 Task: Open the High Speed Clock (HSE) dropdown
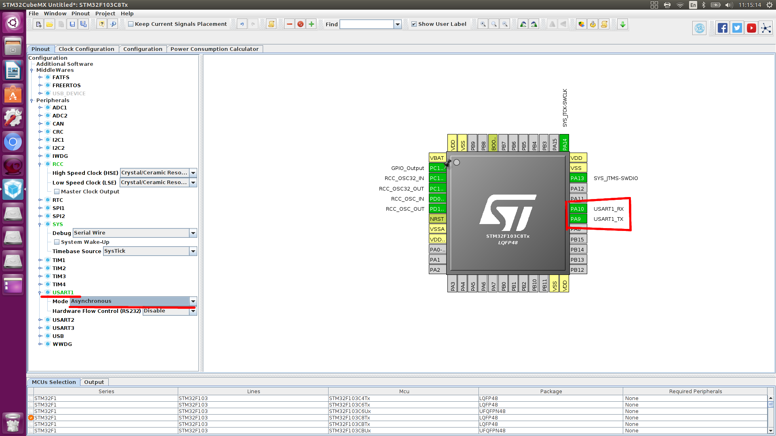(x=193, y=173)
